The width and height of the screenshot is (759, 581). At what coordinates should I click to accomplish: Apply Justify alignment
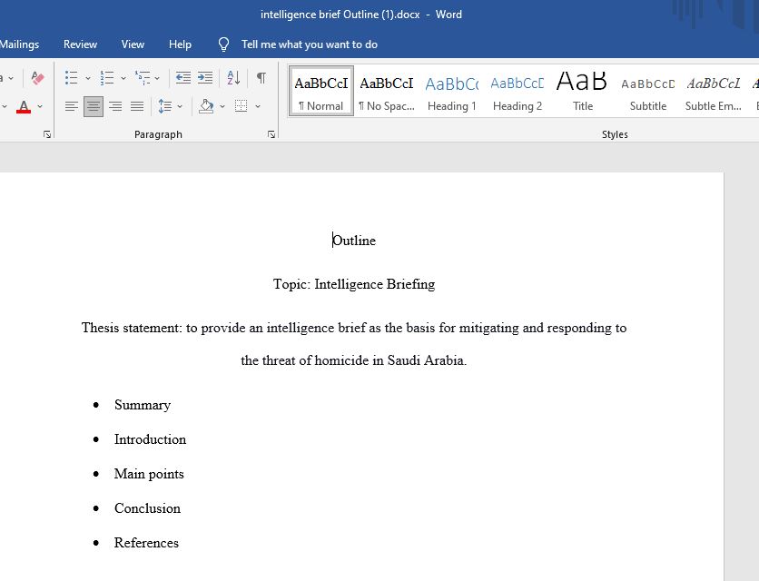[x=137, y=107]
